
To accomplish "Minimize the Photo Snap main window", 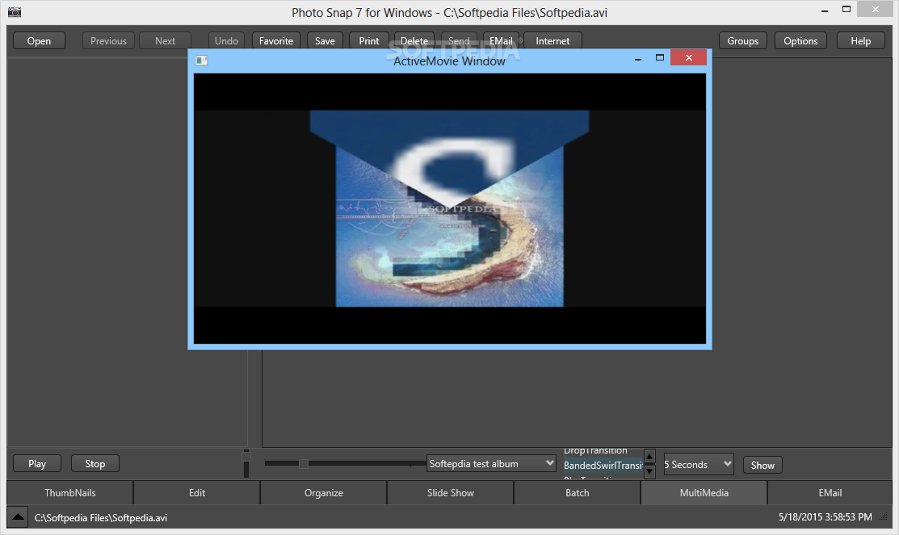I will pyautogui.click(x=825, y=10).
